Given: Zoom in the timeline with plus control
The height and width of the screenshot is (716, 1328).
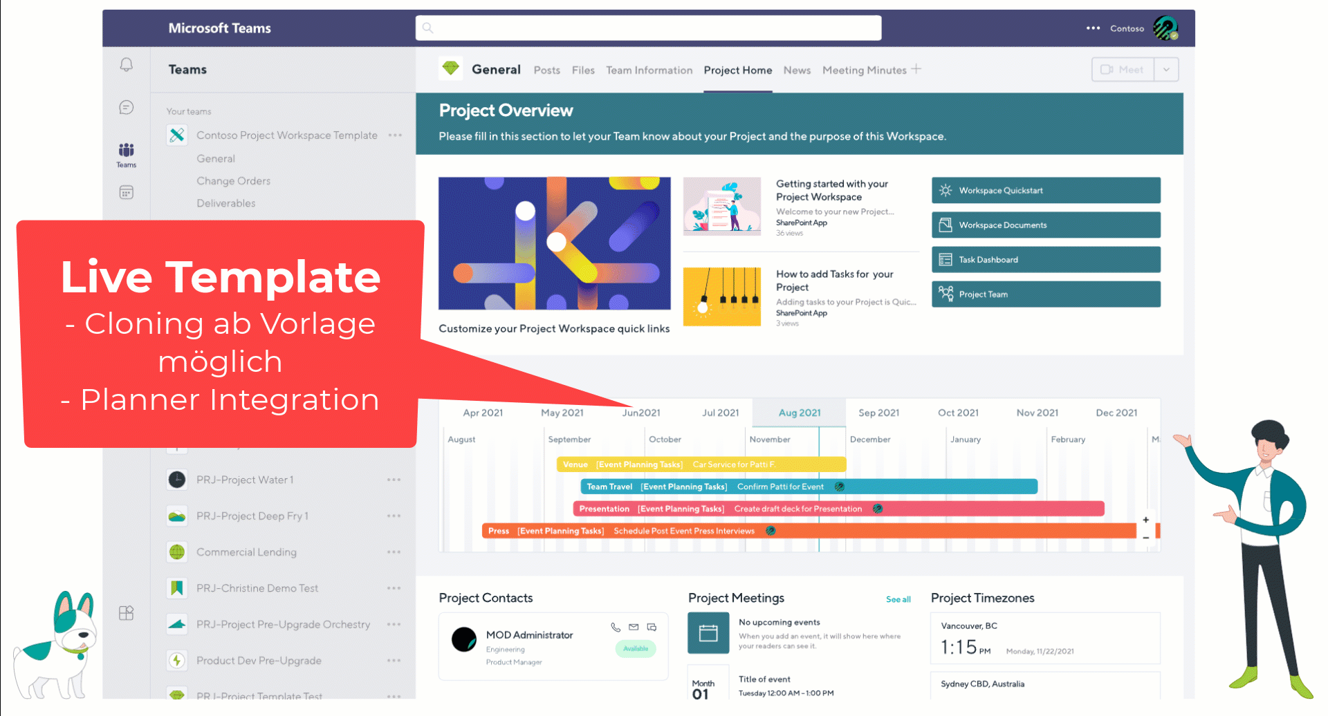Looking at the screenshot, I should 1146,520.
